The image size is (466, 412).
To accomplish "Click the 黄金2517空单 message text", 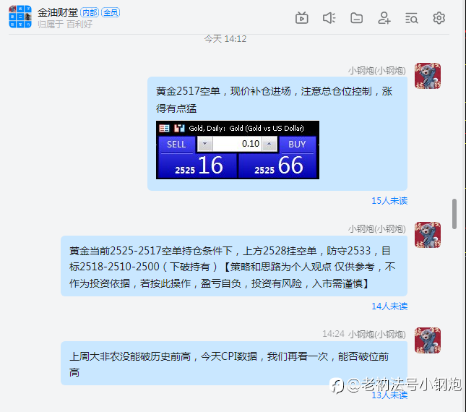I will tap(274, 100).
